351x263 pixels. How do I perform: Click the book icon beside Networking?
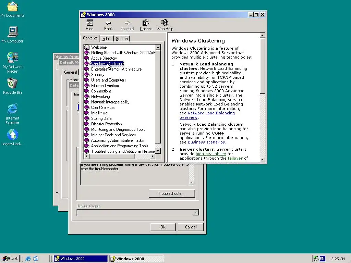(x=87, y=97)
